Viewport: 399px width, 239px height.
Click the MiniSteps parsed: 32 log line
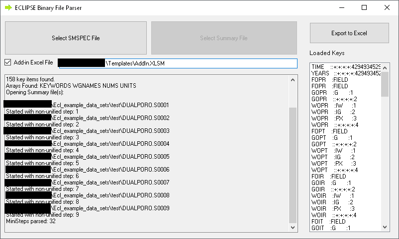click(31, 221)
